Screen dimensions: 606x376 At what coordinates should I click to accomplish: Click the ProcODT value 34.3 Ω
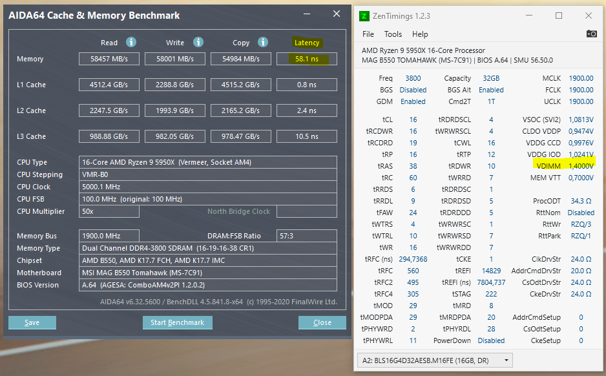coord(581,201)
